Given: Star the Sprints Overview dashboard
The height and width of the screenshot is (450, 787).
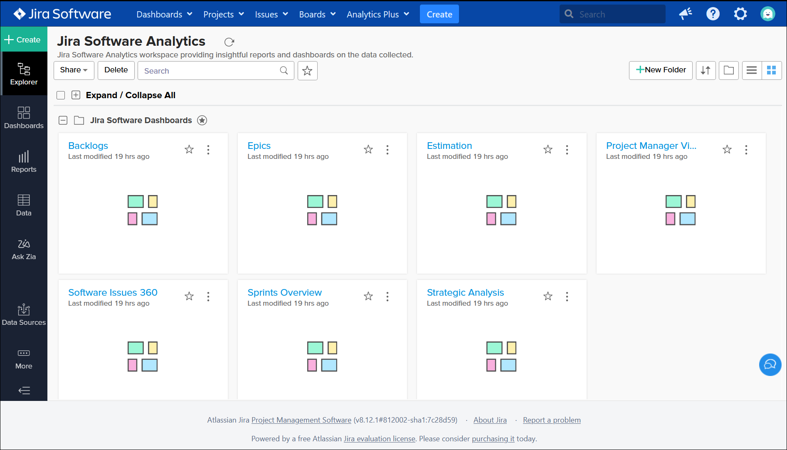Looking at the screenshot, I should (x=368, y=296).
